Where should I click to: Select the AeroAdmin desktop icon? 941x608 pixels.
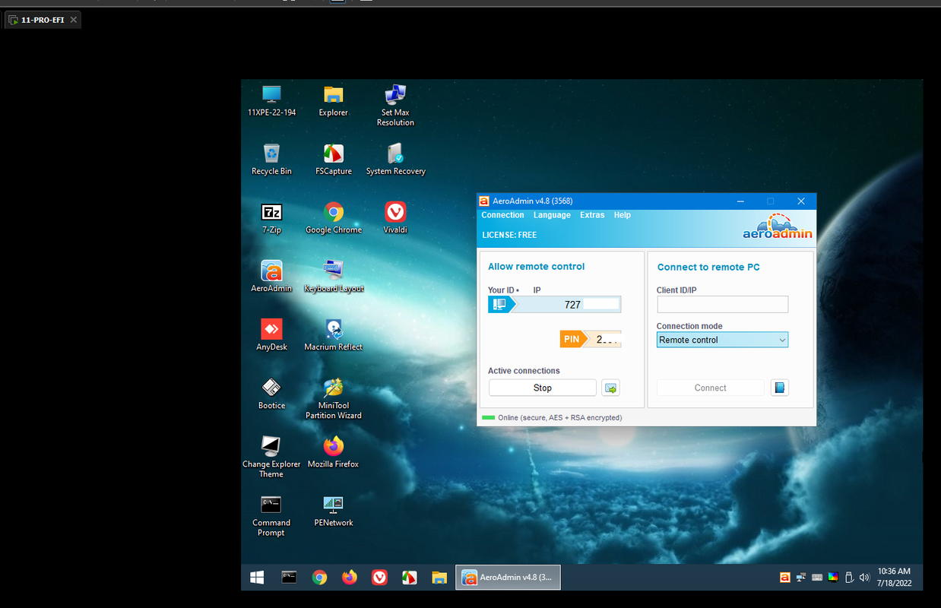click(271, 277)
